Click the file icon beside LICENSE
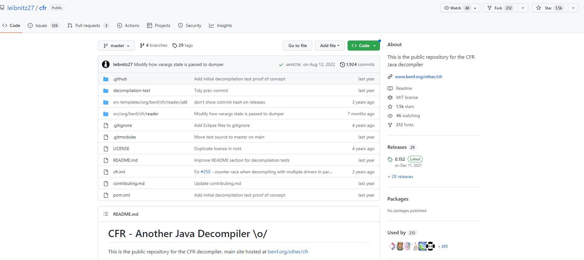584x260 pixels. pos(106,149)
